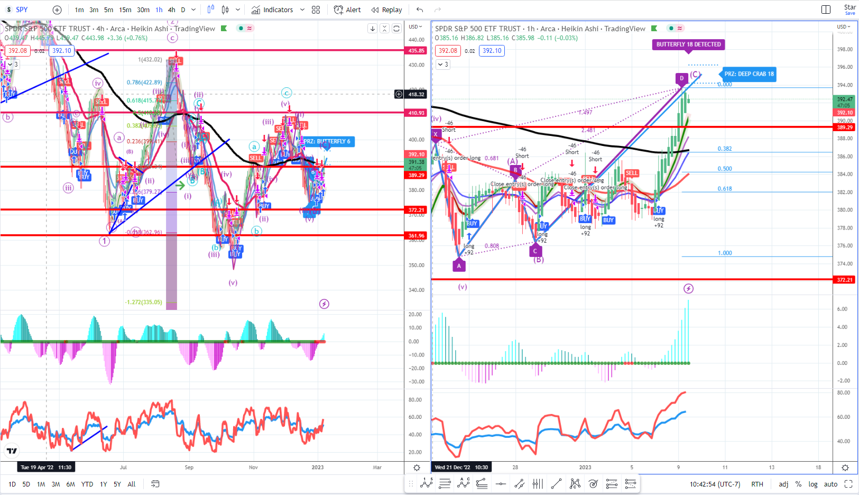Set the date range to 5Y
Screen dimensions: 859x495
click(x=117, y=484)
